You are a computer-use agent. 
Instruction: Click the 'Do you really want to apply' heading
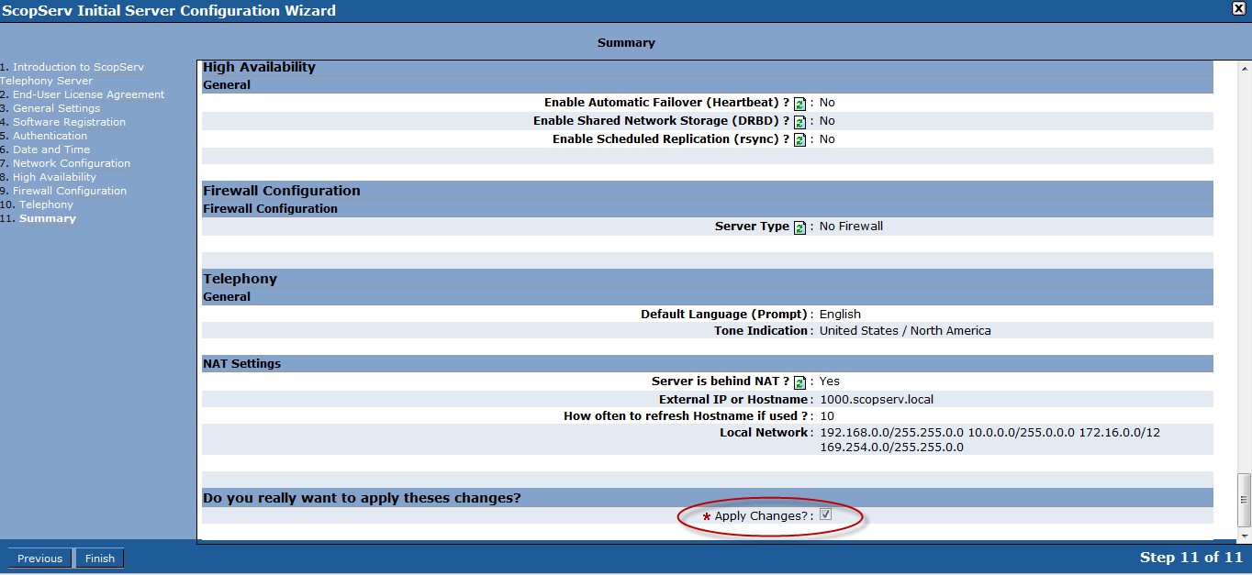pyautogui.click(x=362, y=498)
